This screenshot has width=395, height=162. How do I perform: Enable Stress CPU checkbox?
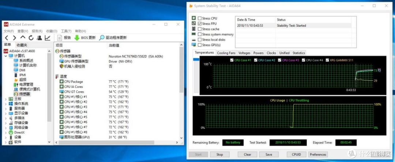[x=200, y=18]
